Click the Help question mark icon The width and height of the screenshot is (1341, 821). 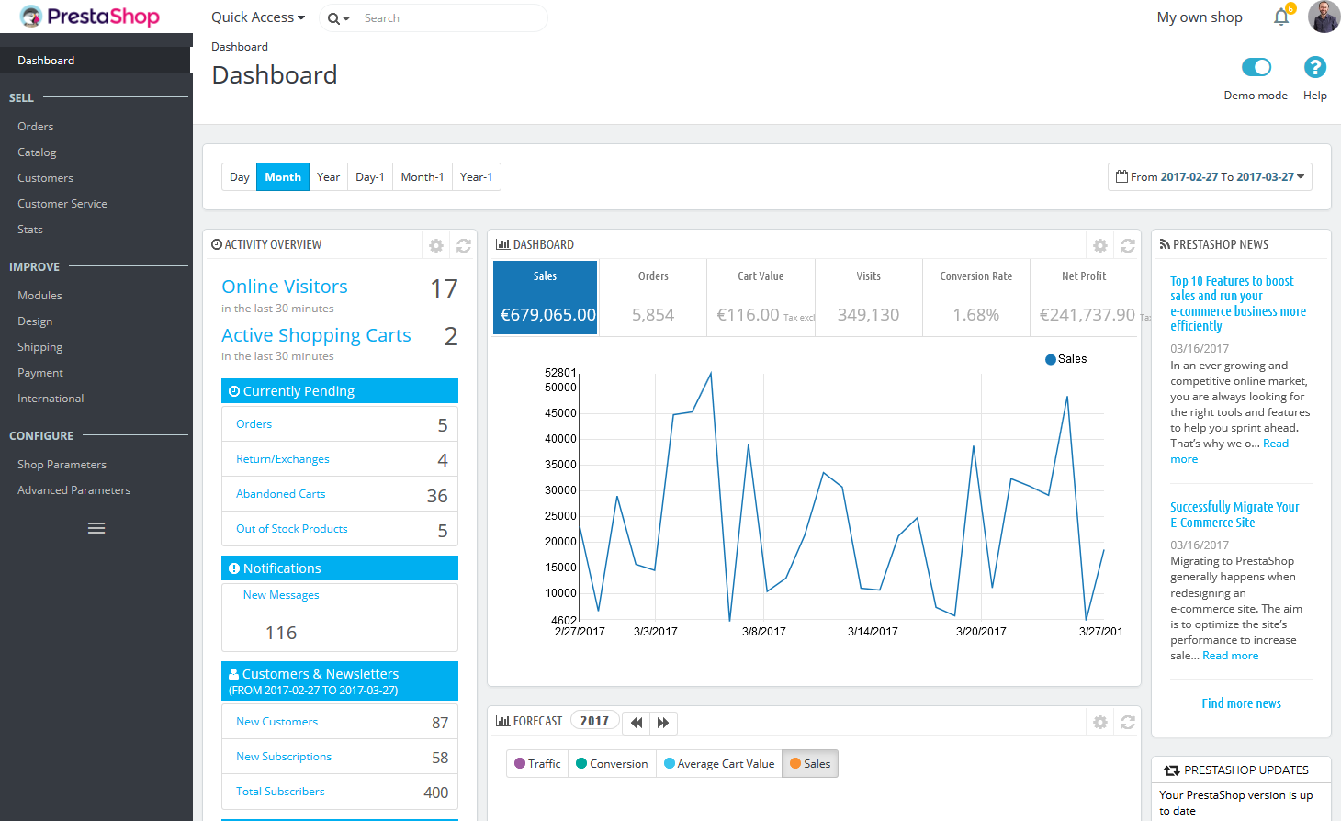click(1315, 67)
